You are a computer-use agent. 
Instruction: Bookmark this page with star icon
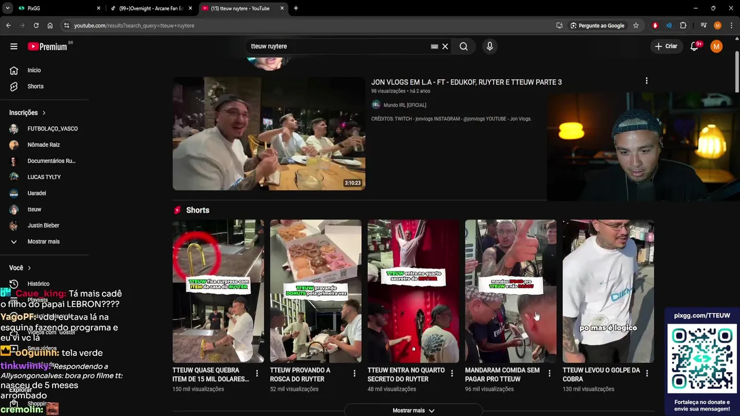pyautogui.click(x=635, y=25)
